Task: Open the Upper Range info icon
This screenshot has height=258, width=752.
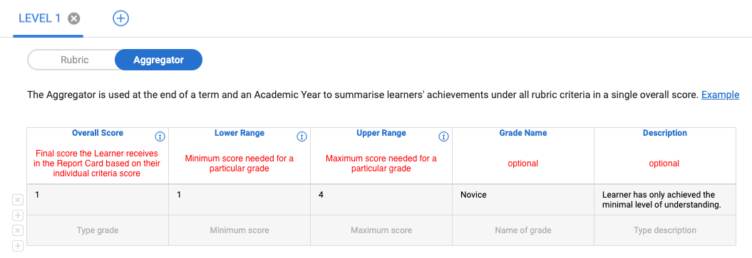Action: pos(443,136)
